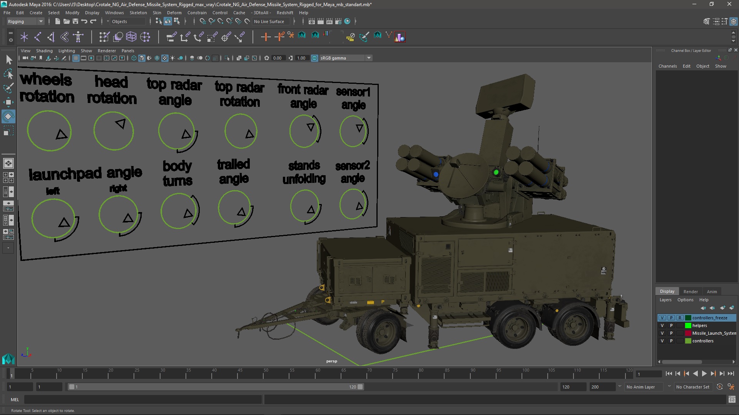The height and width of the screenshot is (415, 739).
Task: Open the Layers menu in Layer Editor
Action: click(665, 300)
